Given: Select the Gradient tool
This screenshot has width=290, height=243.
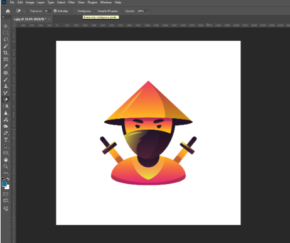Looking at the screenshot, I should click(6, 106).
